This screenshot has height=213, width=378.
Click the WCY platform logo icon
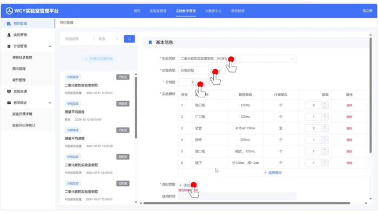(9, 11)
